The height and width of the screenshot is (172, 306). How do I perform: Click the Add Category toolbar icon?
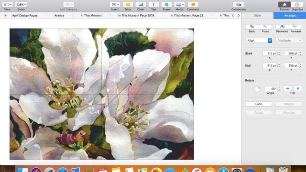click(x=68, y=4)
